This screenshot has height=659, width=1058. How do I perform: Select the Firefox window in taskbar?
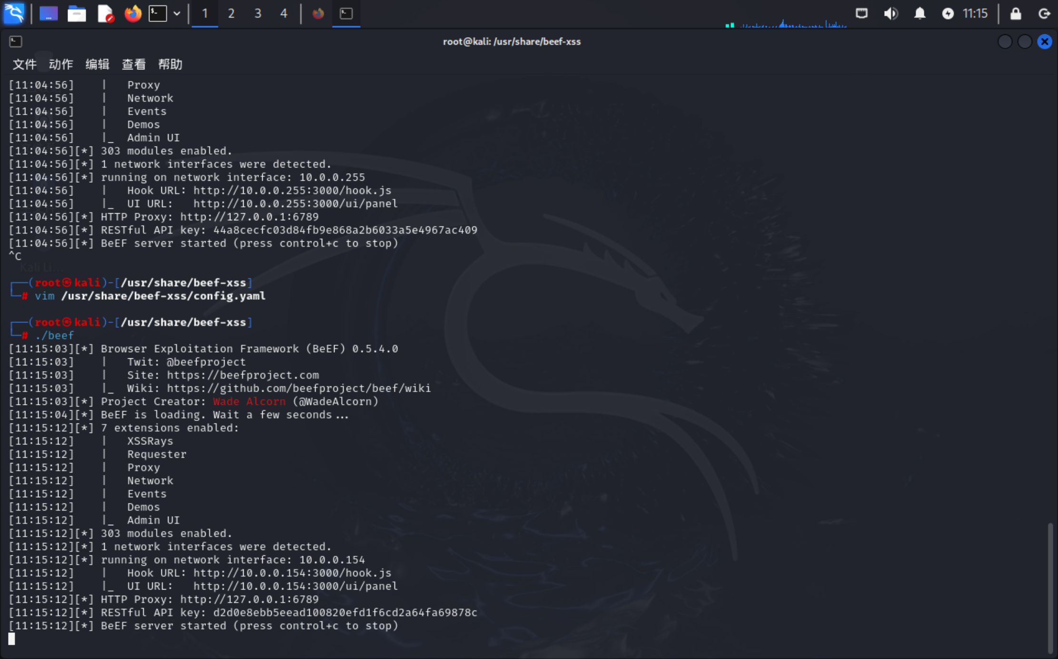[x=318, y=13]
